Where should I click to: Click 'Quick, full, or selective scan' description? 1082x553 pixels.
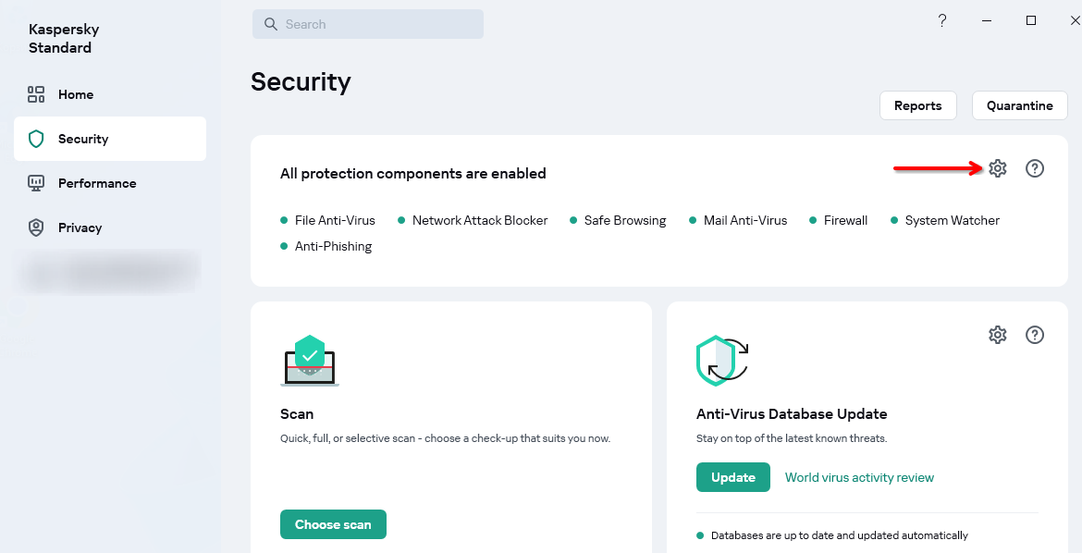click(x=445, y=437)
